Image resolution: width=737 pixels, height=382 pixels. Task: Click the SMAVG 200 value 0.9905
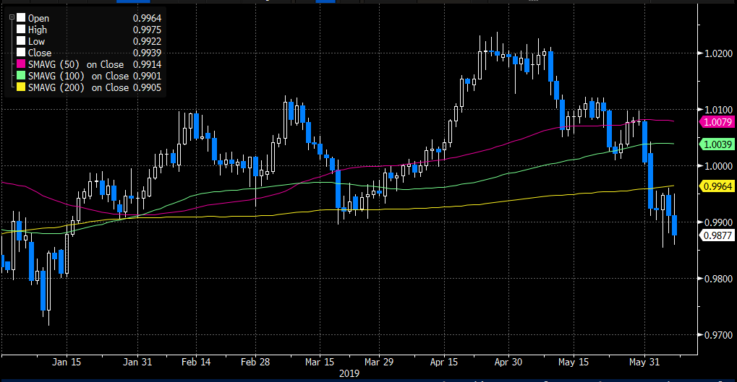pyautogui.click(x=147, y=88)
